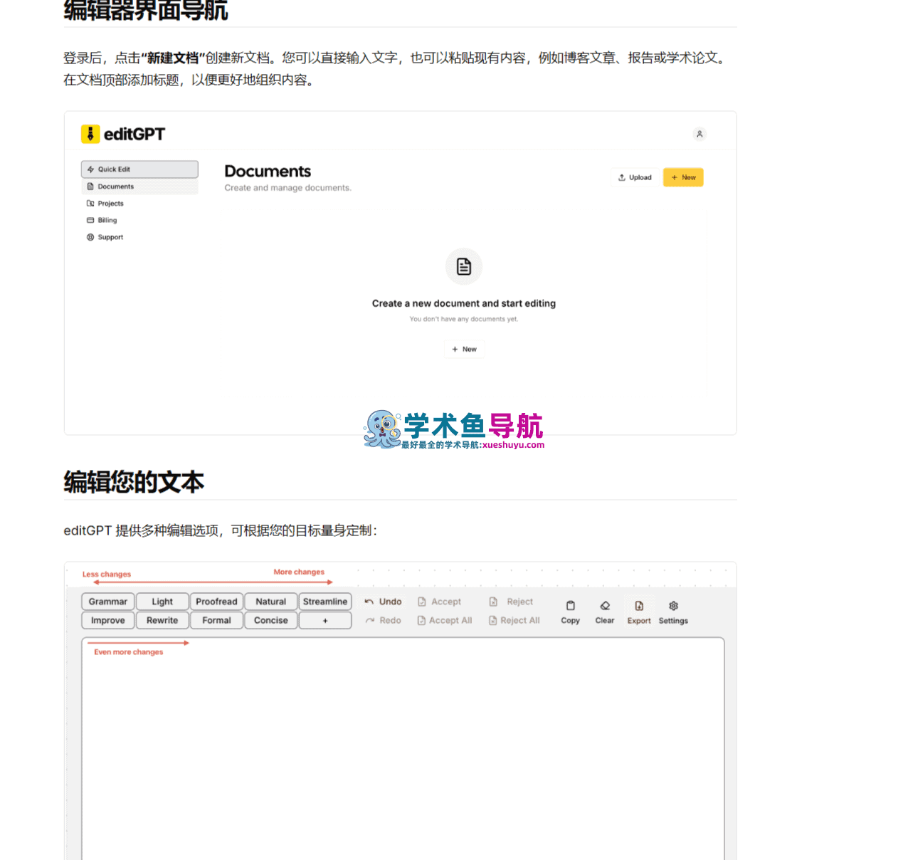
Task: Click the New button below empty state
Action: coord(464,349)
